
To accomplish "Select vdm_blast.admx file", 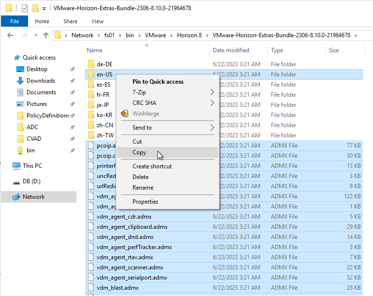I will click(224, 288).
